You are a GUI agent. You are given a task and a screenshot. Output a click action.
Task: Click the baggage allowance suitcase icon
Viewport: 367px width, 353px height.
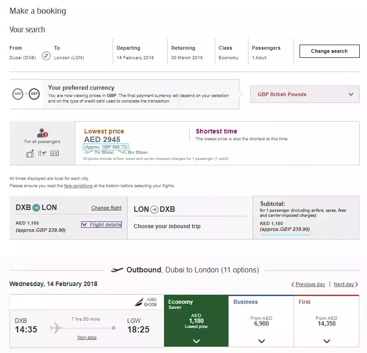pos(30,153)
